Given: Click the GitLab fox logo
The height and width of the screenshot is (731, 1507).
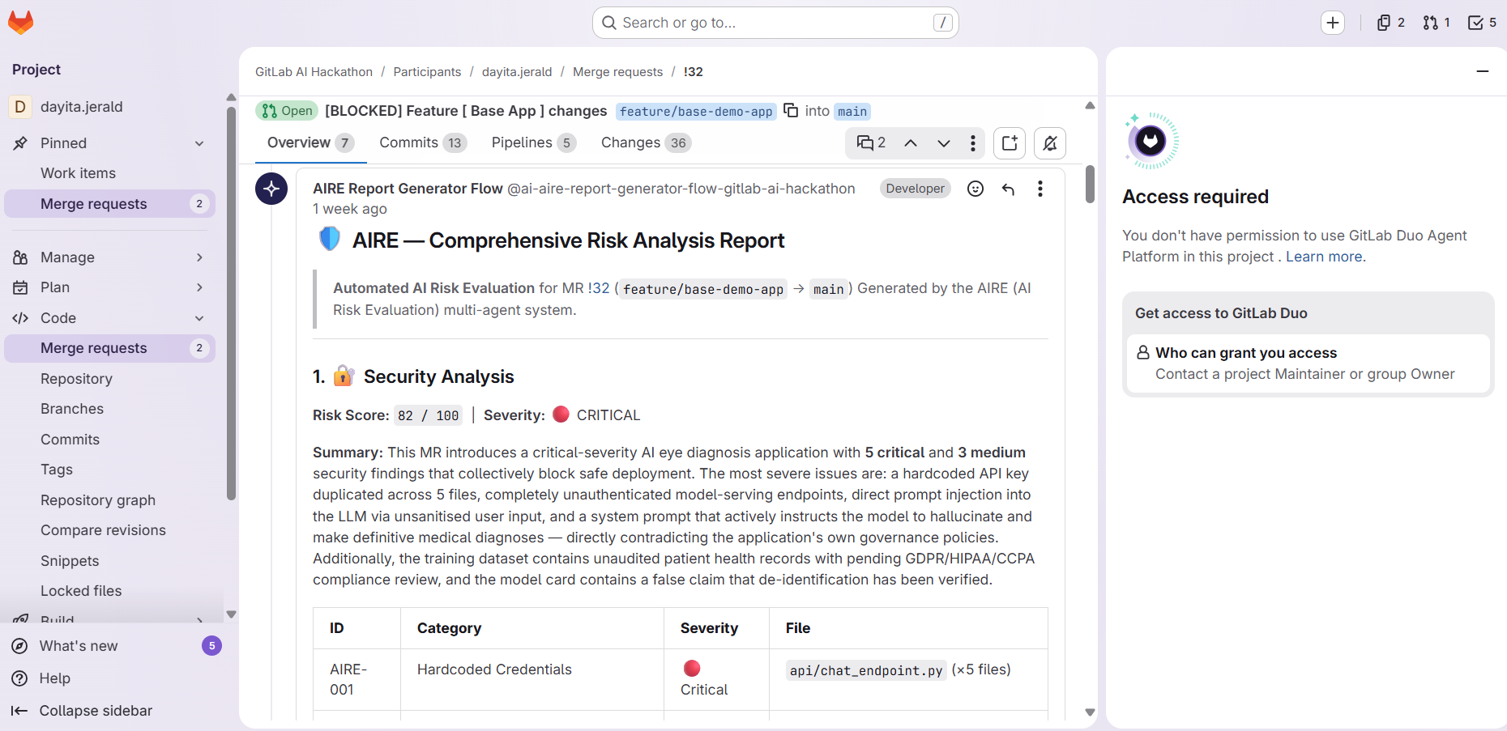Looking at the screenshot, I should [x=20, y=23].
